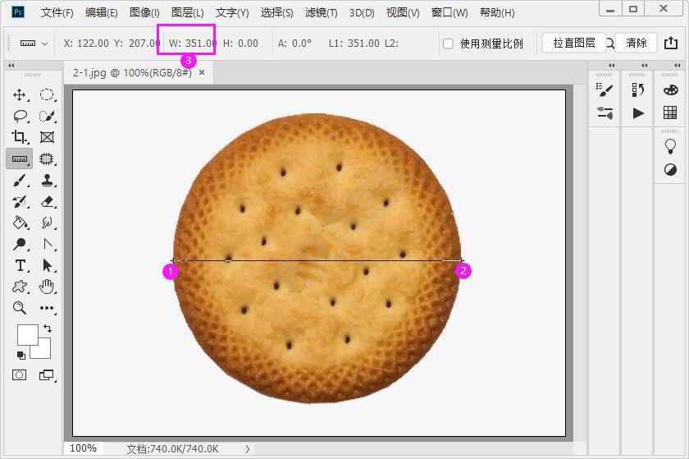Select the Custom Shape tool
This screenshot has height=459, width=689.
point(20,287)
